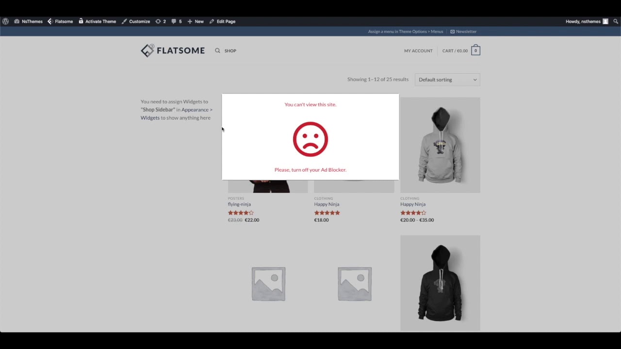621x349 pixels.
Task: Click the €20.00–€35.00 Happy Ninja star rating
Action: pyautogui.click(x=413, y=213)
